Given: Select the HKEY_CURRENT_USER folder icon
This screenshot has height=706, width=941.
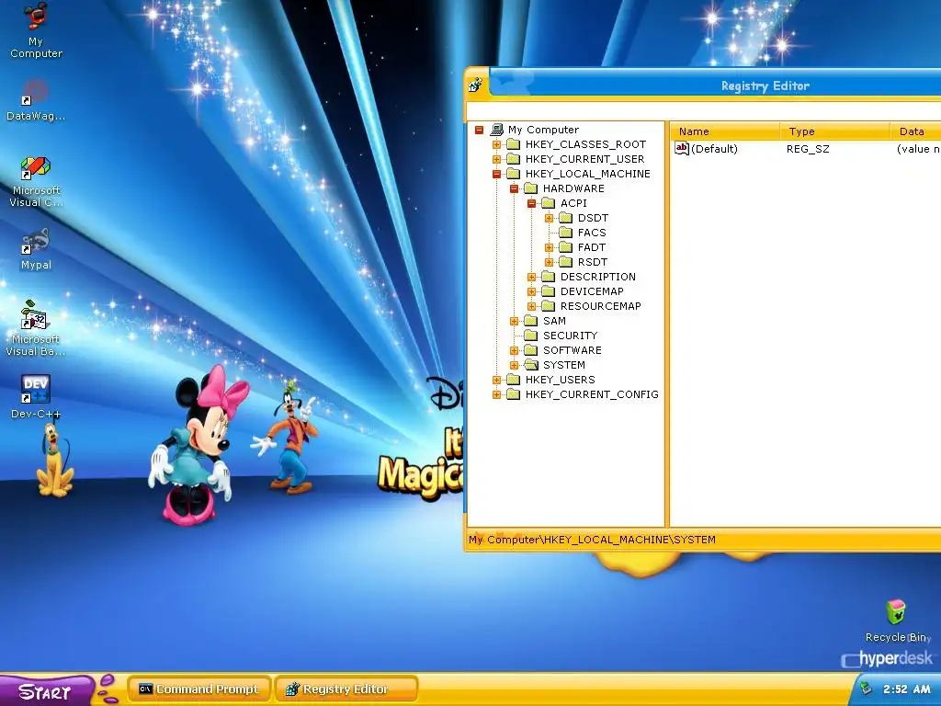Looking at the screenshot, I should (513, 159).
